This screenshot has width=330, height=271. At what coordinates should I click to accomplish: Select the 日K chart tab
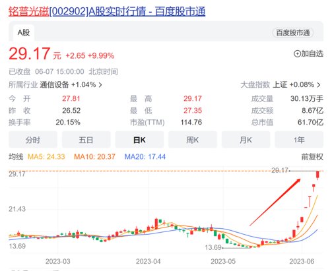point(139,140)
